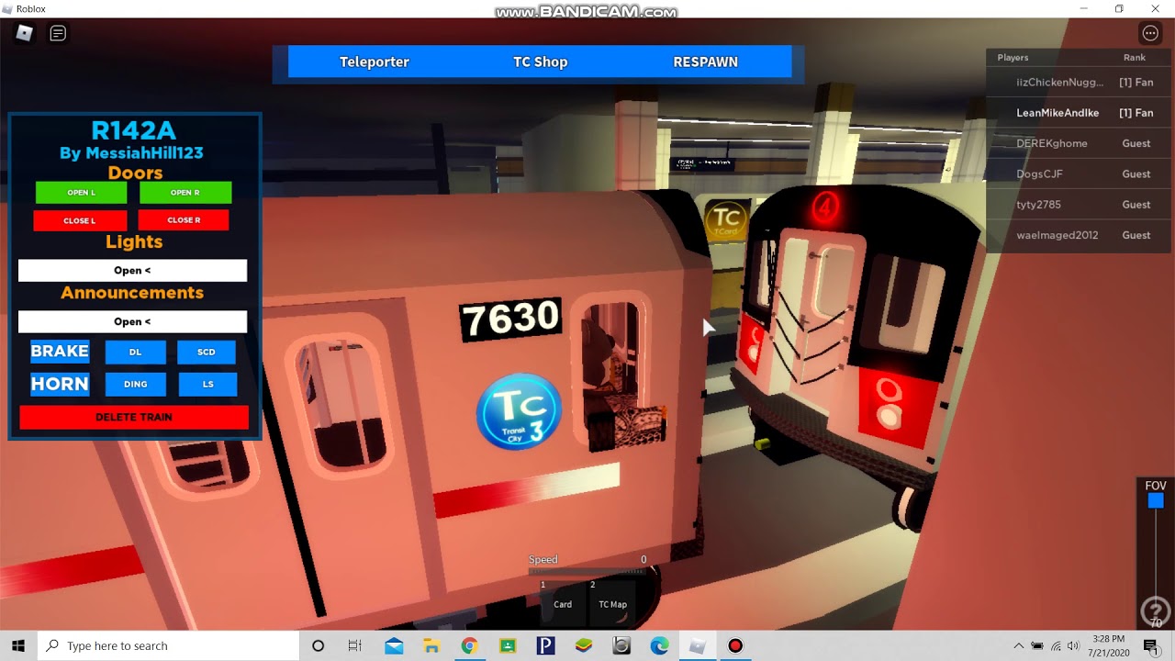Open the three-dots settings menu icon

pos(1150,33)
